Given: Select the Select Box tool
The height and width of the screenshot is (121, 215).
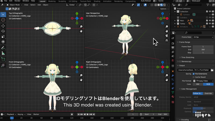Looking at the screenshot, I should [3, 15].
